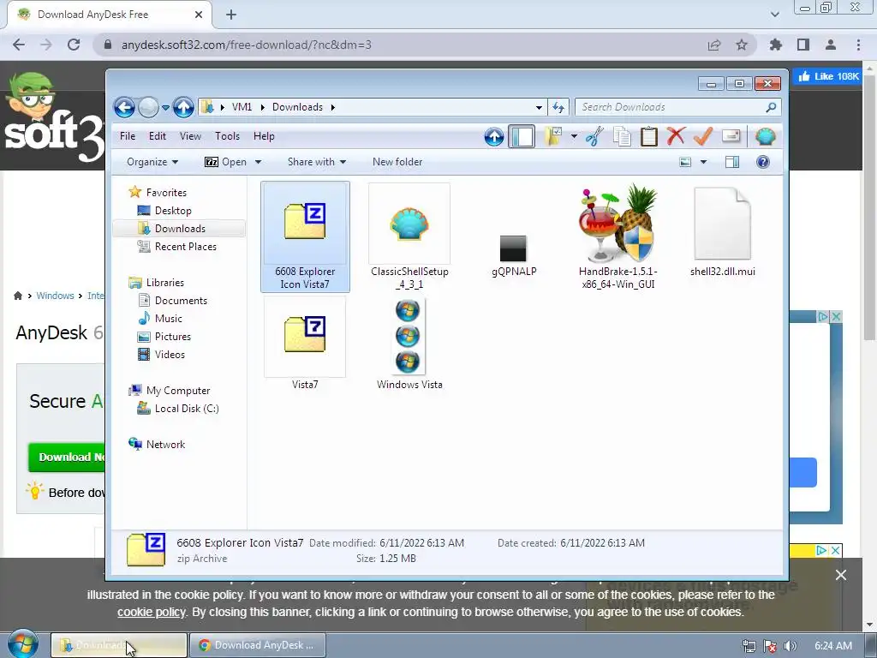Expand the arrow next to Open

click(259, 162)
